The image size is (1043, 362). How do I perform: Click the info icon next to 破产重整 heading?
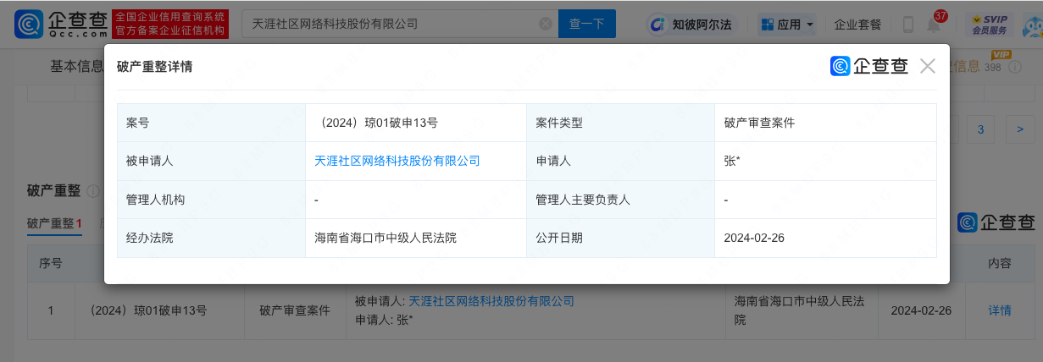pos(92,191)
